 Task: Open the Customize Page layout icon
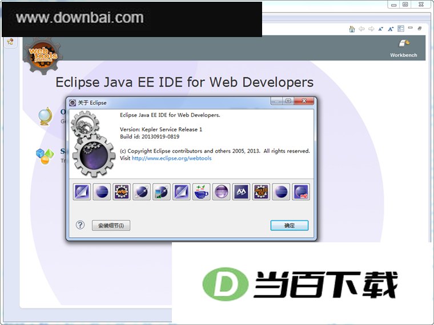coord(400,29)
